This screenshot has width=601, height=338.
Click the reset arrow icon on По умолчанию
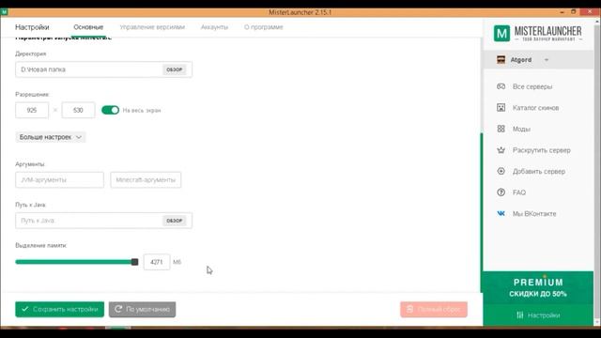point(118,309)
